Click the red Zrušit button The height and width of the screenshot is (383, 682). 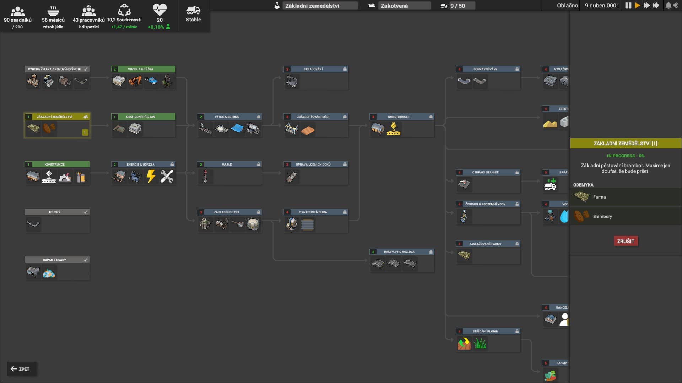click(626, 241)
